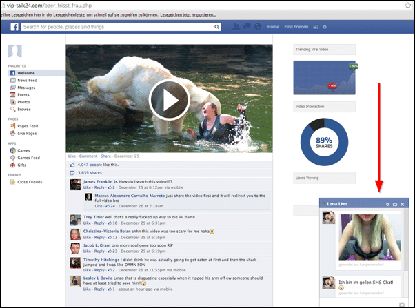
Task: Open Mateus Alexandre Carvalho Marreto profile
Action: coord(130,196)
